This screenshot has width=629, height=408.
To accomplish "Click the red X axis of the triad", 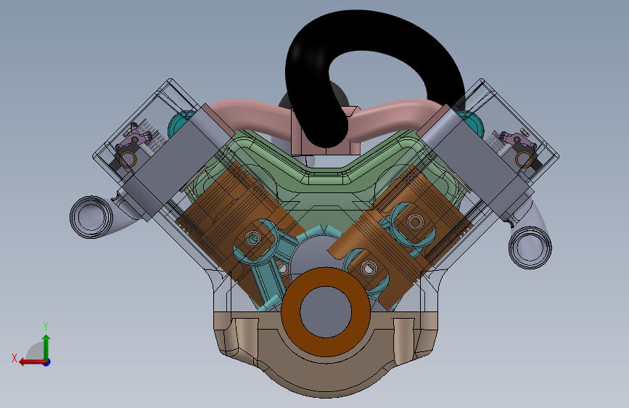I will pos(32,362).
